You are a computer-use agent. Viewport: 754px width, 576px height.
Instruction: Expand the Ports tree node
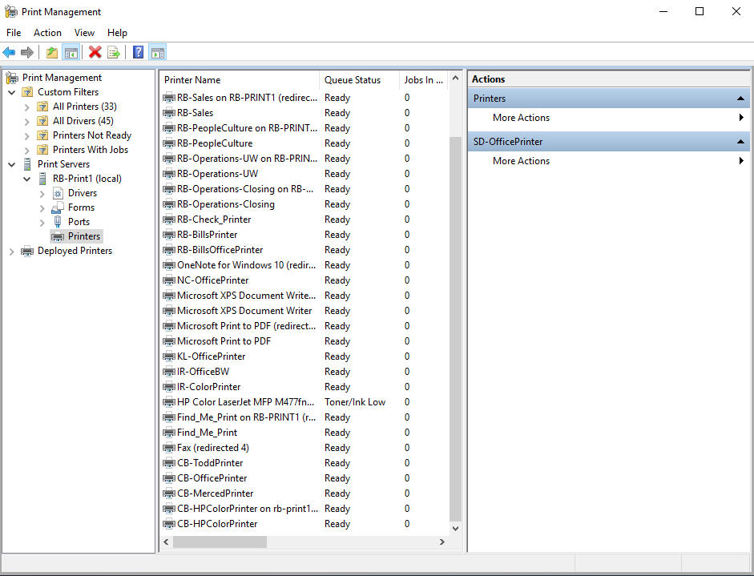42,223
